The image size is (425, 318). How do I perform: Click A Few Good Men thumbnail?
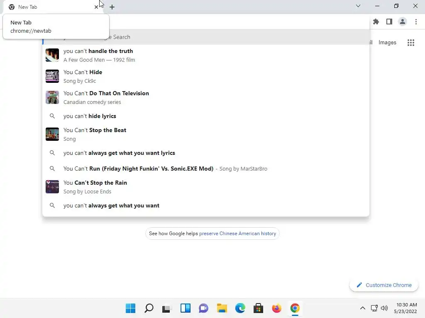coord(52,55)
